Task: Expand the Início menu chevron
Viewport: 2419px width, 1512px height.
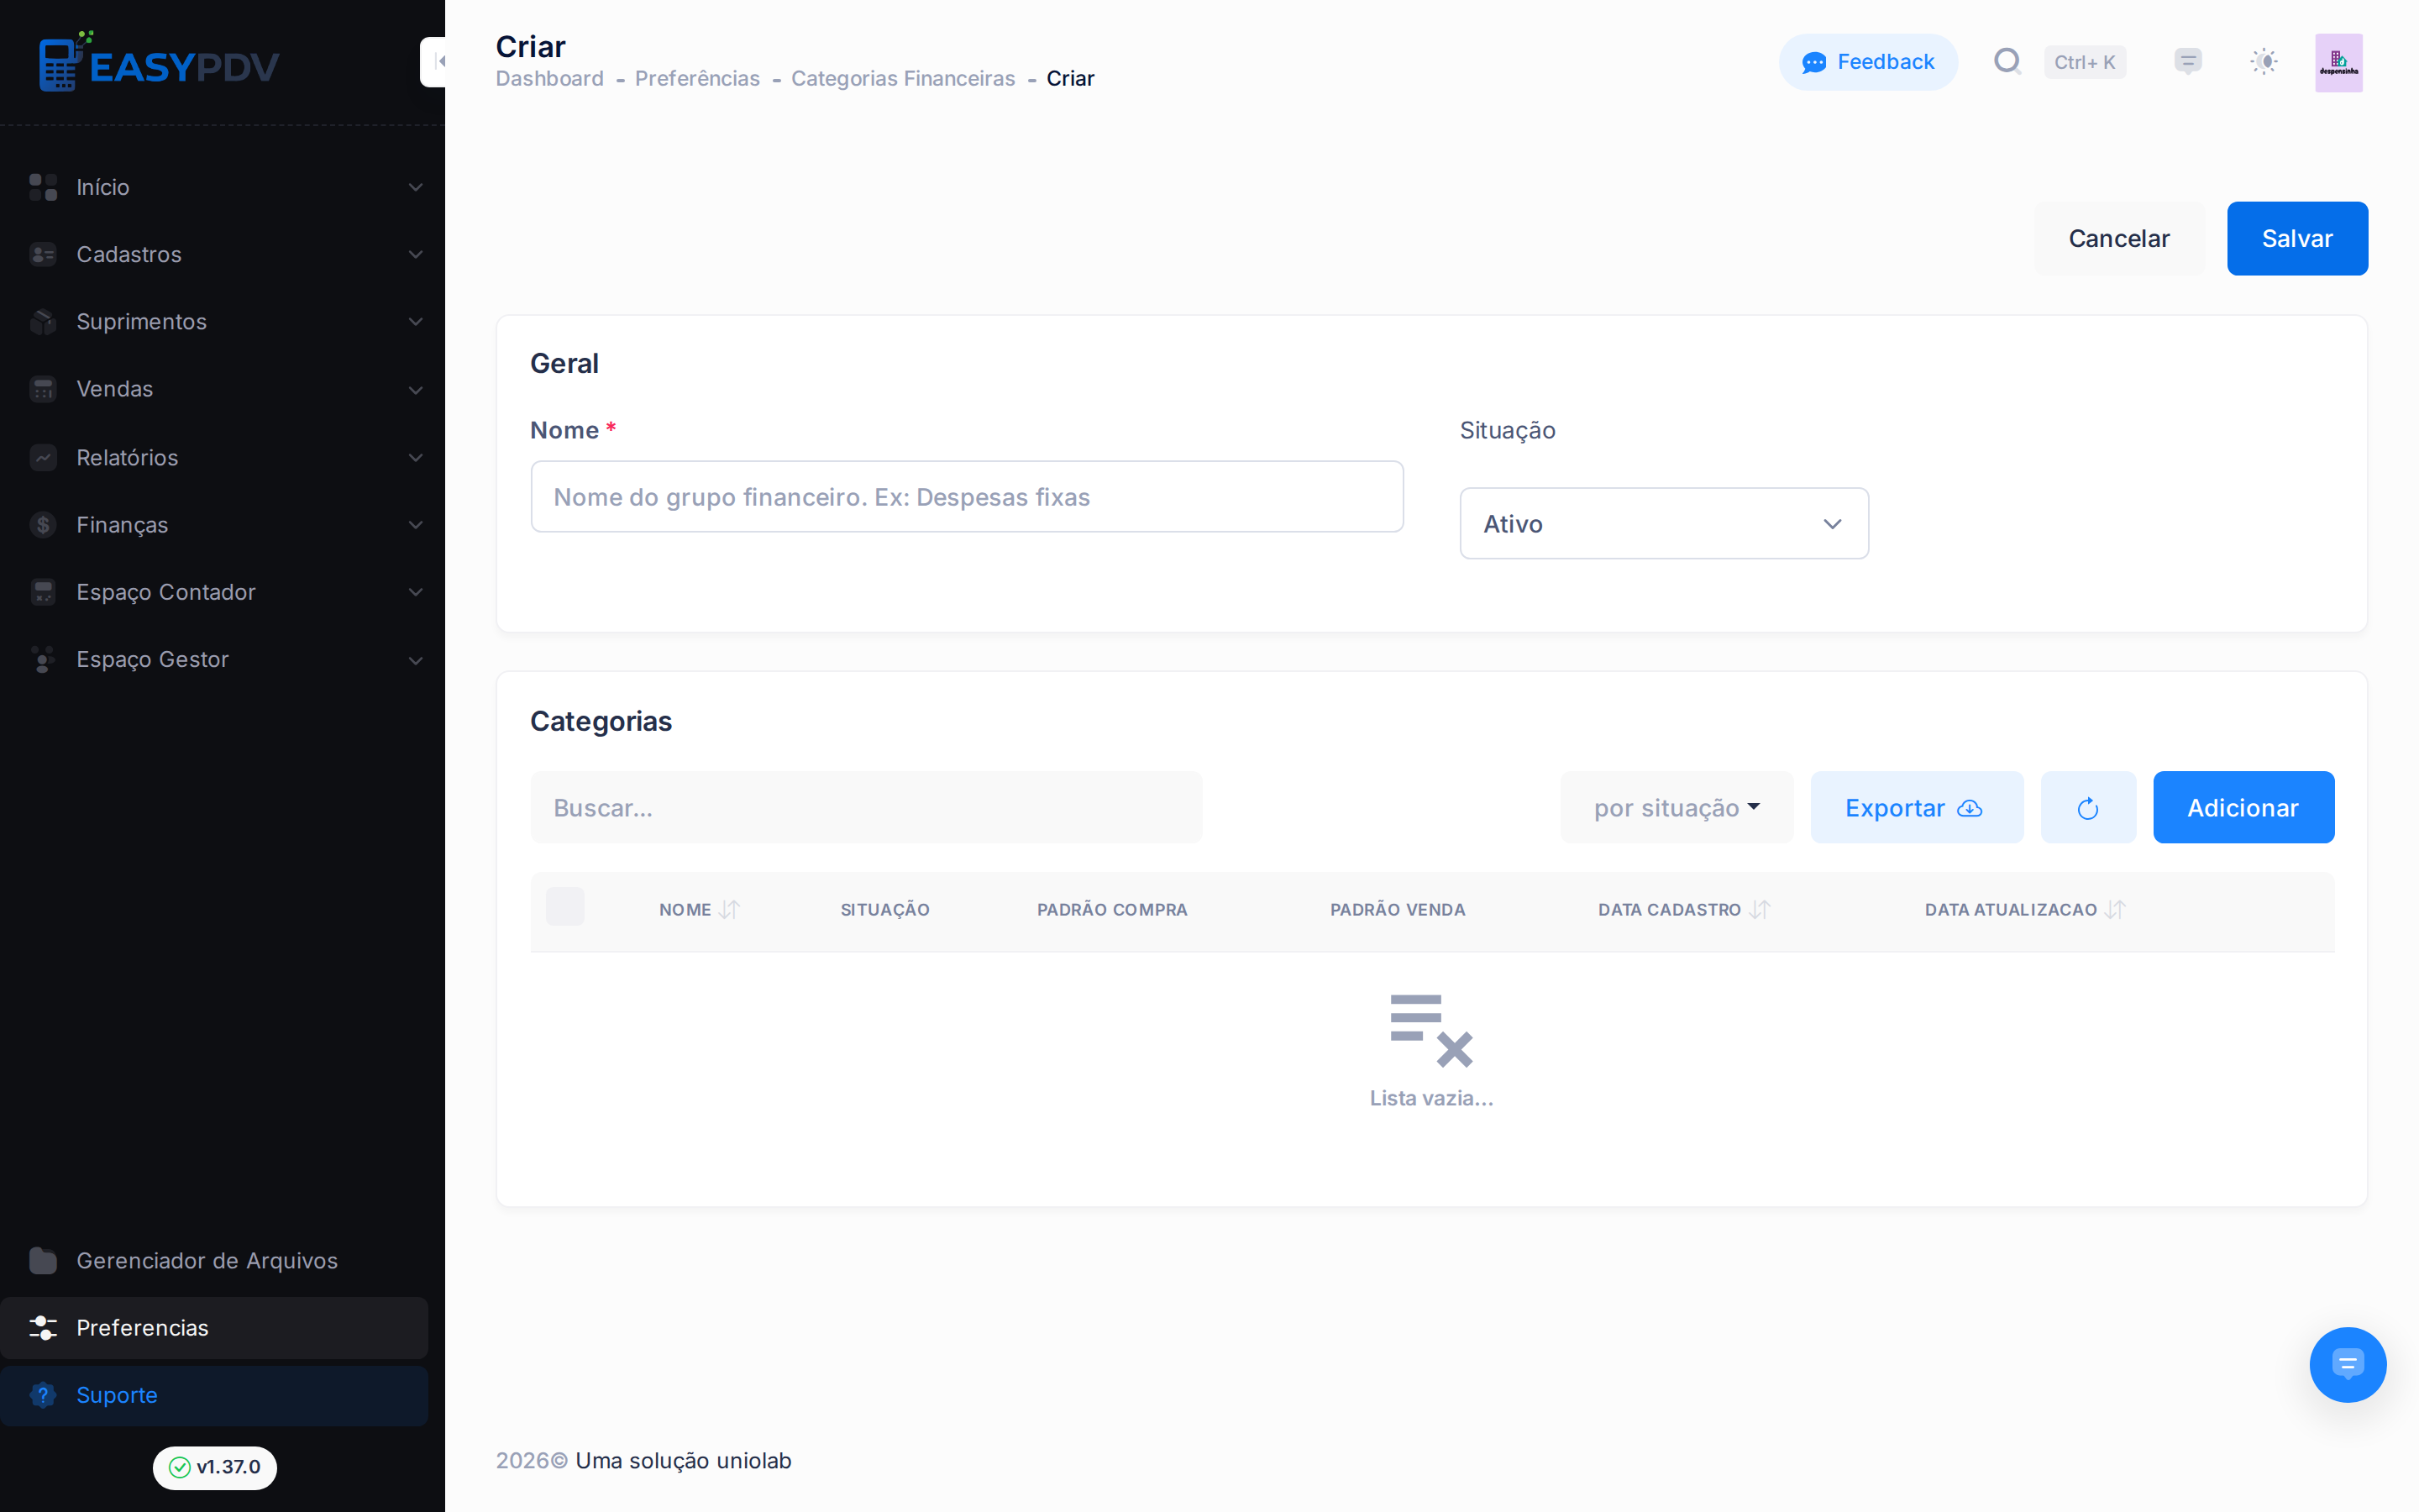Action: pyautogui.click(x=415, y=187)
